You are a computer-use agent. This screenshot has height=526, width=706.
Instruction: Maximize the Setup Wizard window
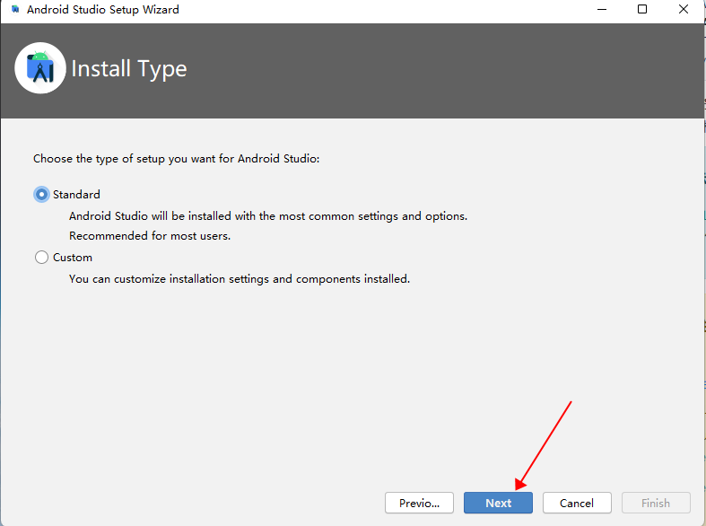point(642,9)
